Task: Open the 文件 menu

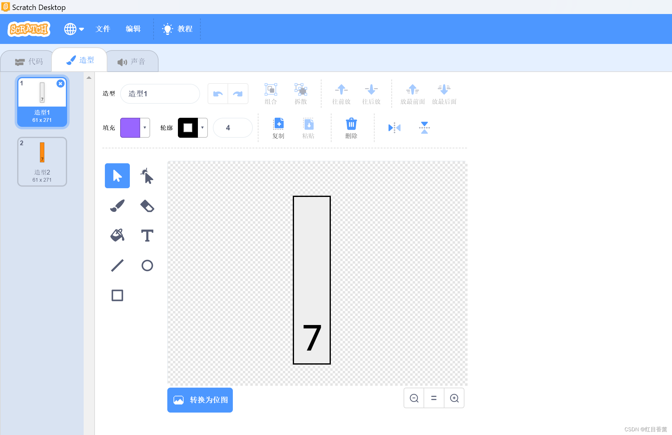Action: point(103,29)
